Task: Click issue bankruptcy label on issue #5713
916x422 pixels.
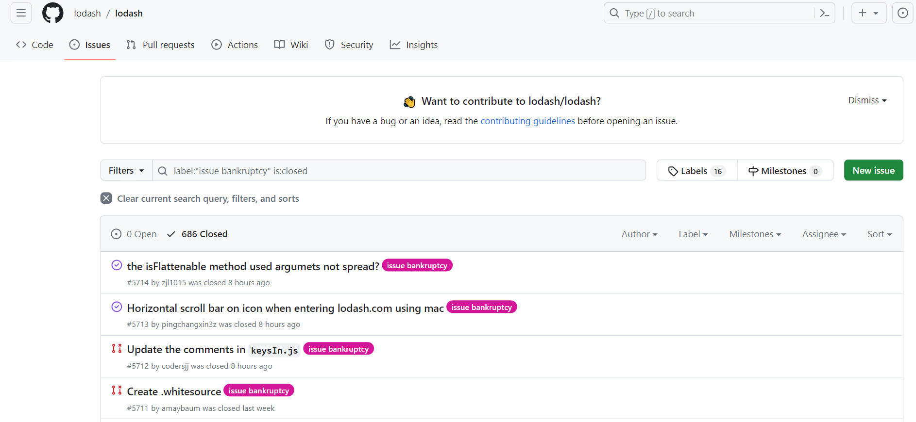Action: point(482,307)
